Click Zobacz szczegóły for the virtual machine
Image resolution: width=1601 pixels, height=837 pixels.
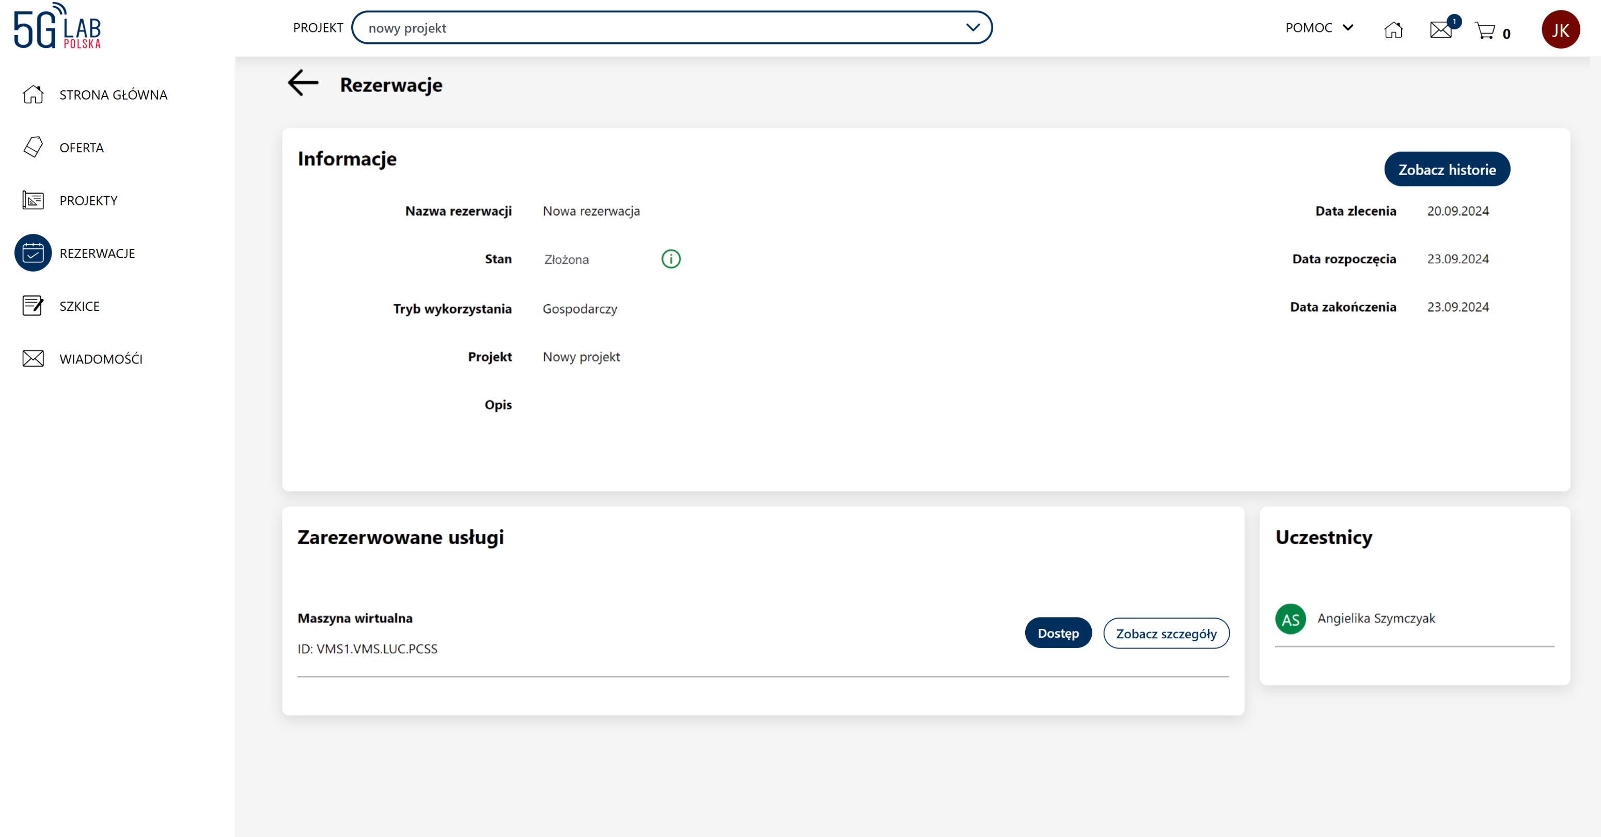(1166, 633)
